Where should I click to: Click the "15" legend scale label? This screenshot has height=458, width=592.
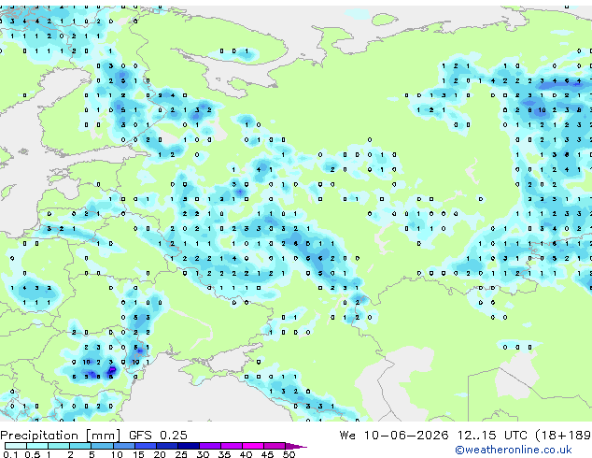point(138,454)
